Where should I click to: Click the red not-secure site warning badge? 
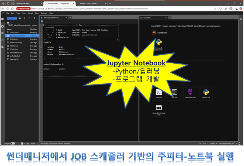point(23,9)
